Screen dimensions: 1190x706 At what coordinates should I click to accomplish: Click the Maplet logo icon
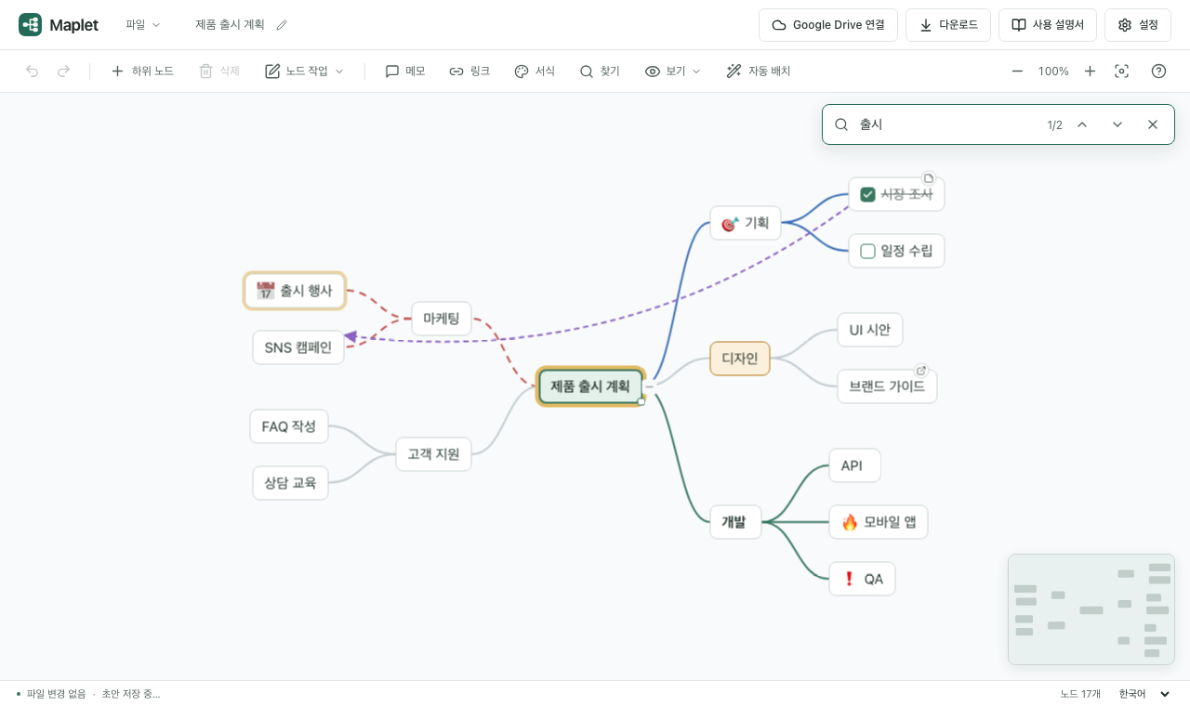[x=30, y=25]
